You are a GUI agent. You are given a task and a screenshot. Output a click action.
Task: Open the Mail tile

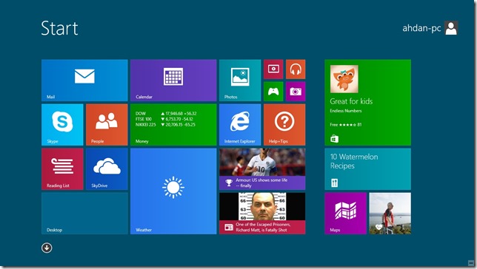(x=84, y=81)
